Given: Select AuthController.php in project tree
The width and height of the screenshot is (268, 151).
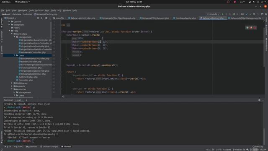Looking at the screenshot, I should (28, 77).
